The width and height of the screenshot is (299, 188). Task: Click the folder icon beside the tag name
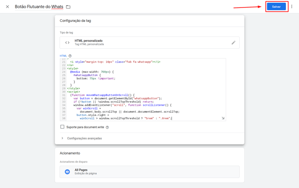coord(68,7)
